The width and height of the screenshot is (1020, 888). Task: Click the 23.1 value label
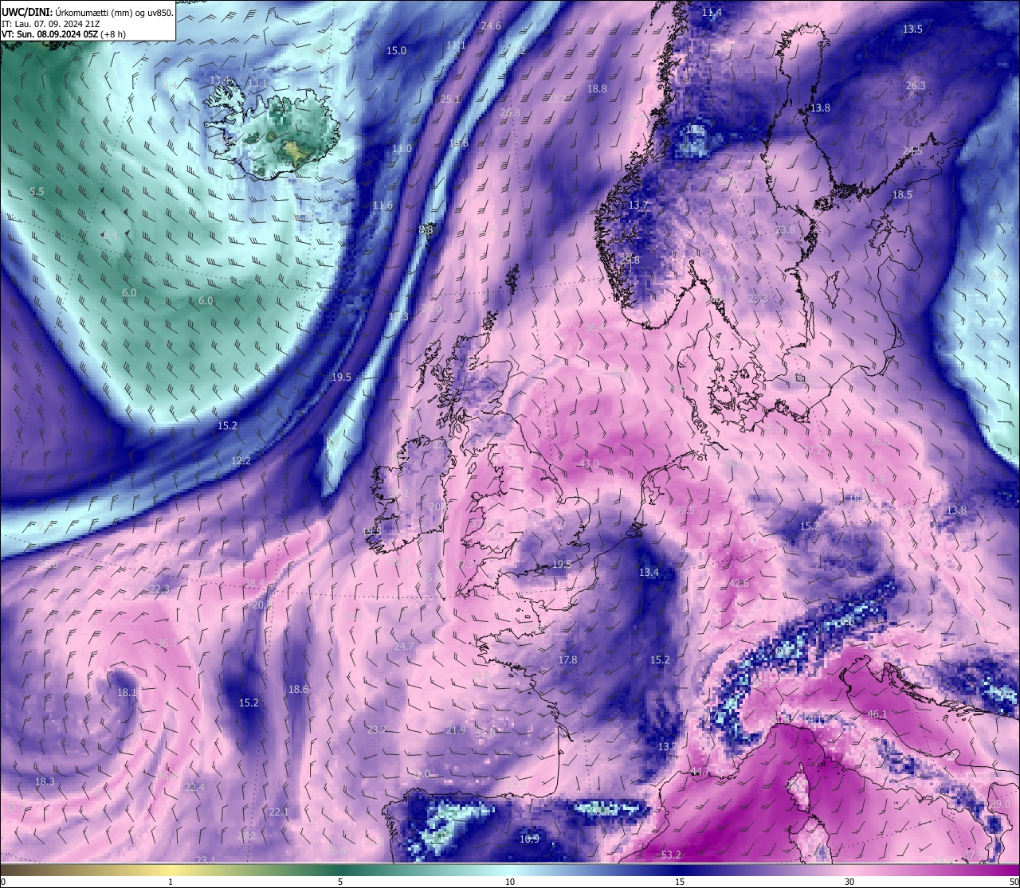[205, 860]
